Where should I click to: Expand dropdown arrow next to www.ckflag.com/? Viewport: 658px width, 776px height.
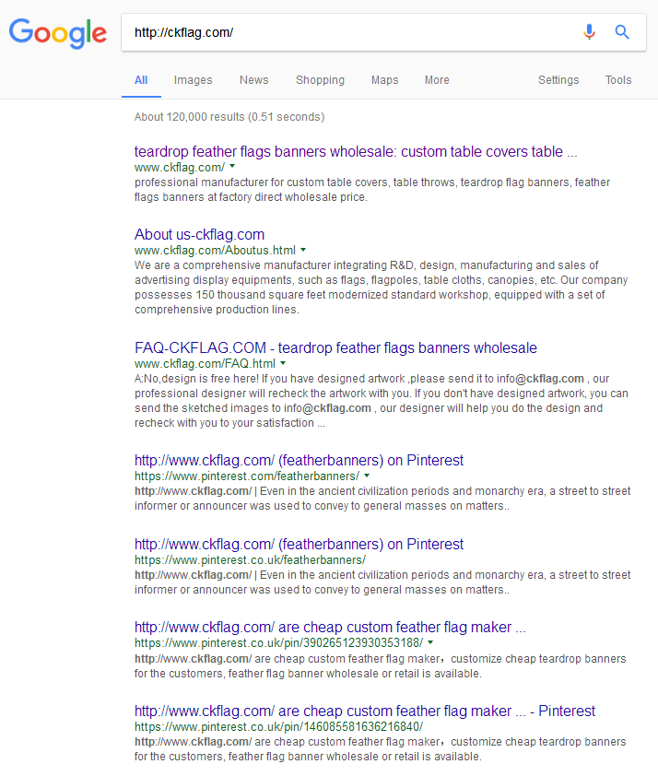click(232, 167)
